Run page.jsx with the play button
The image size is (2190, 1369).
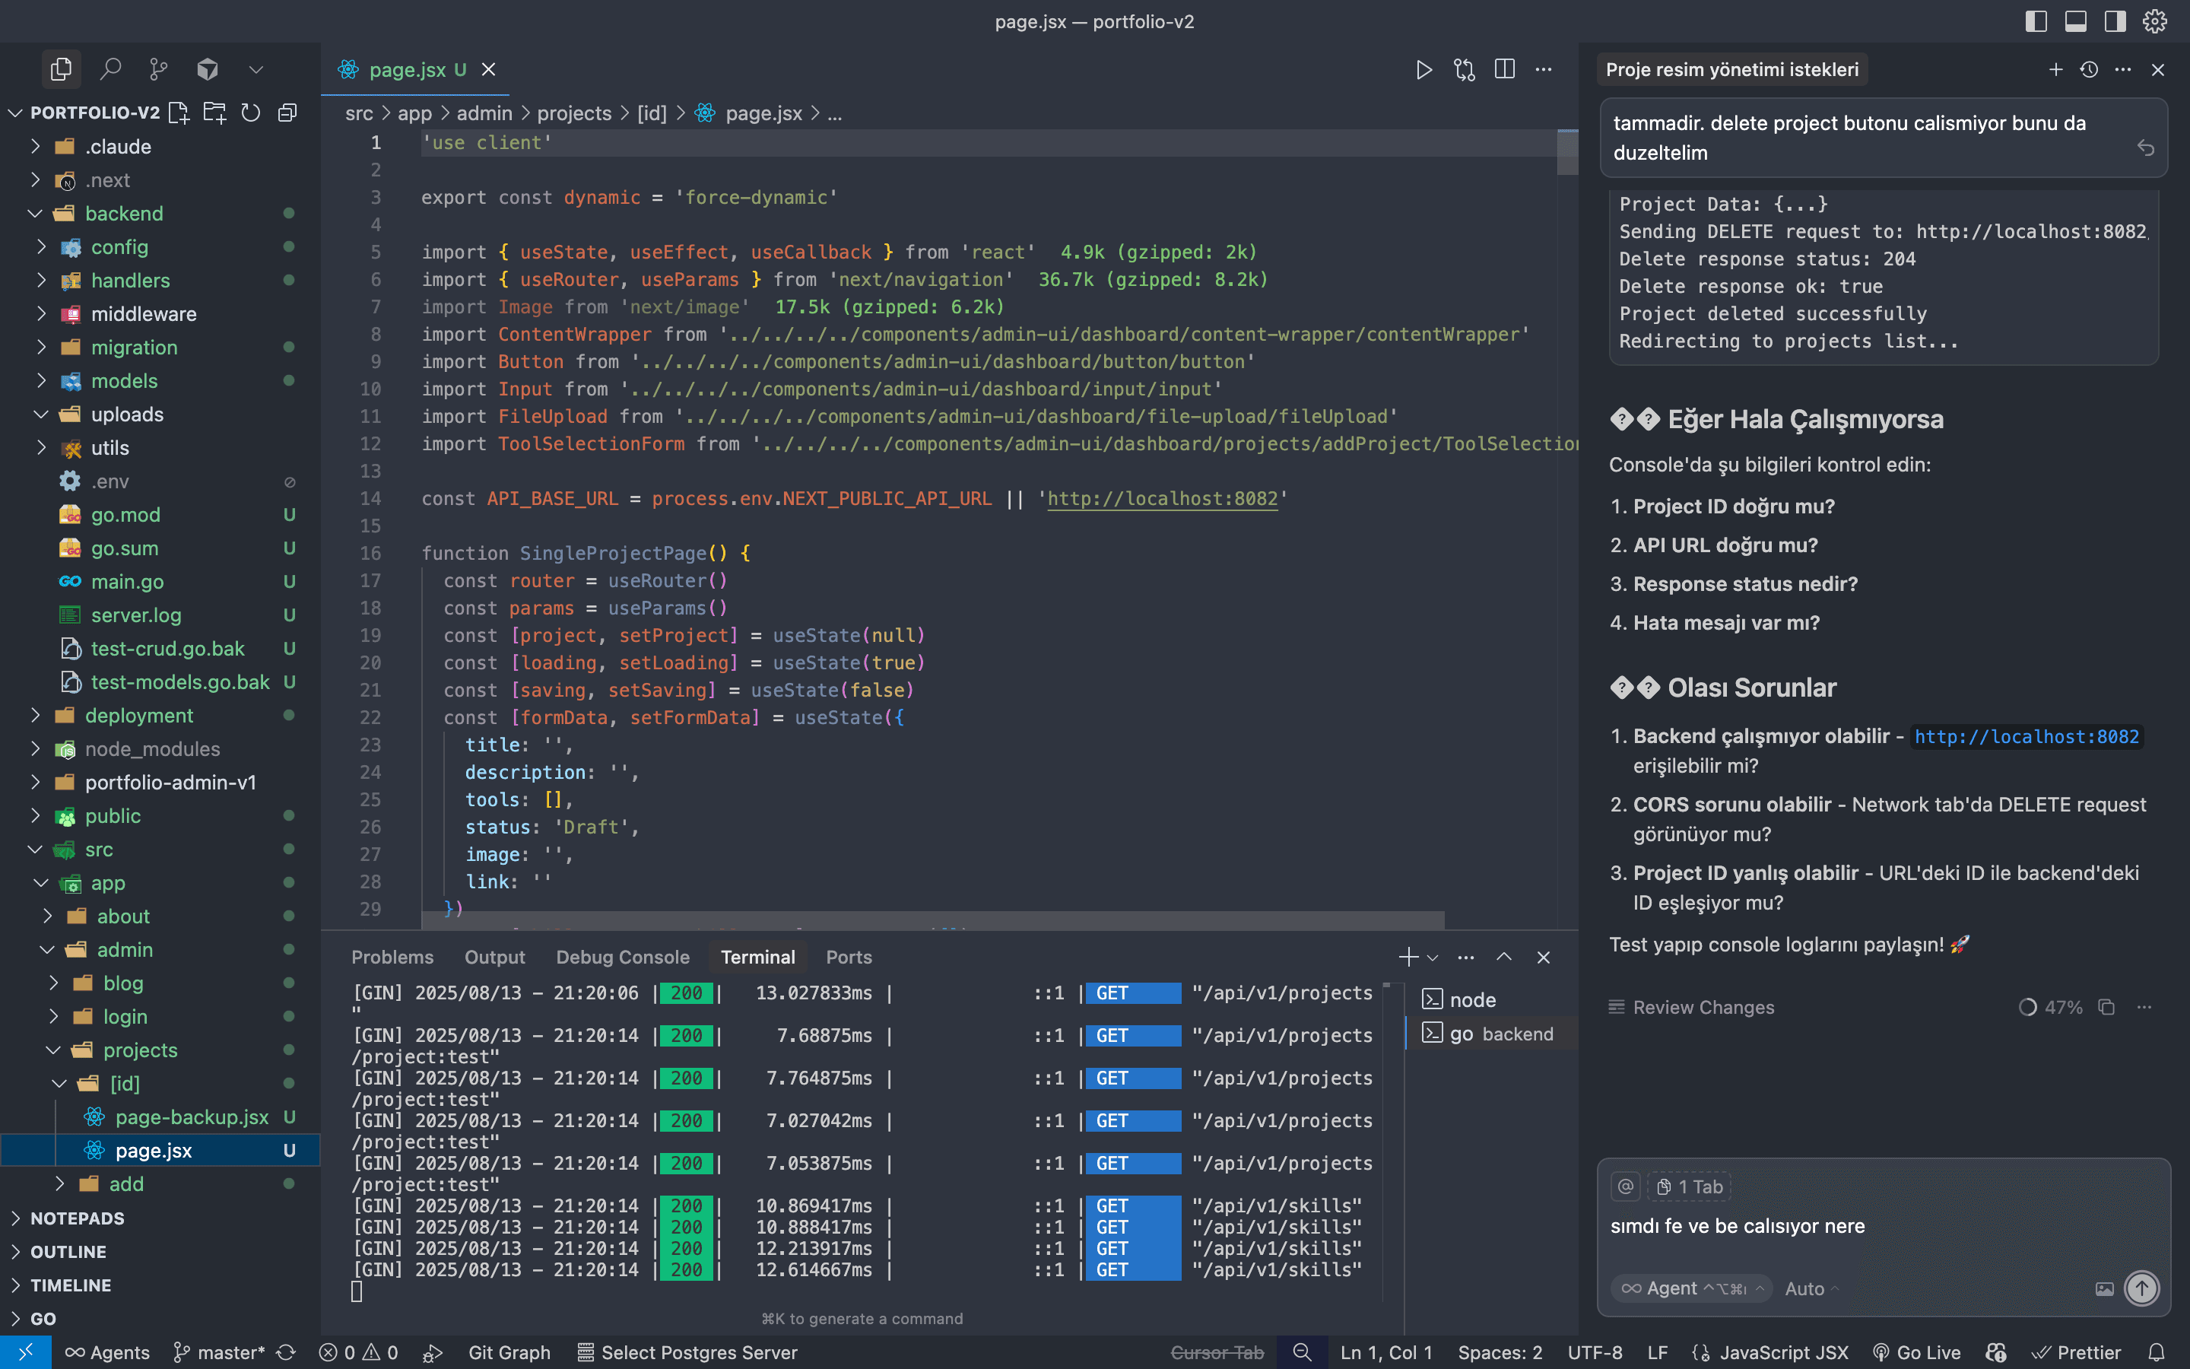pos(1424,68)
